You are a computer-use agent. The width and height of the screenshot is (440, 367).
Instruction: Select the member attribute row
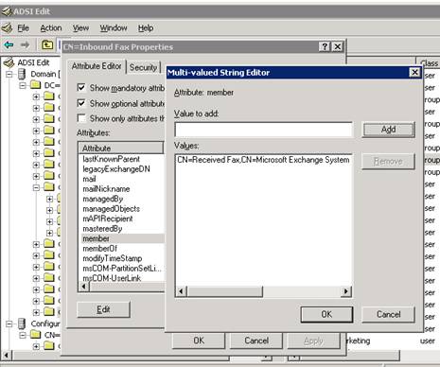(x=122, y=238)
